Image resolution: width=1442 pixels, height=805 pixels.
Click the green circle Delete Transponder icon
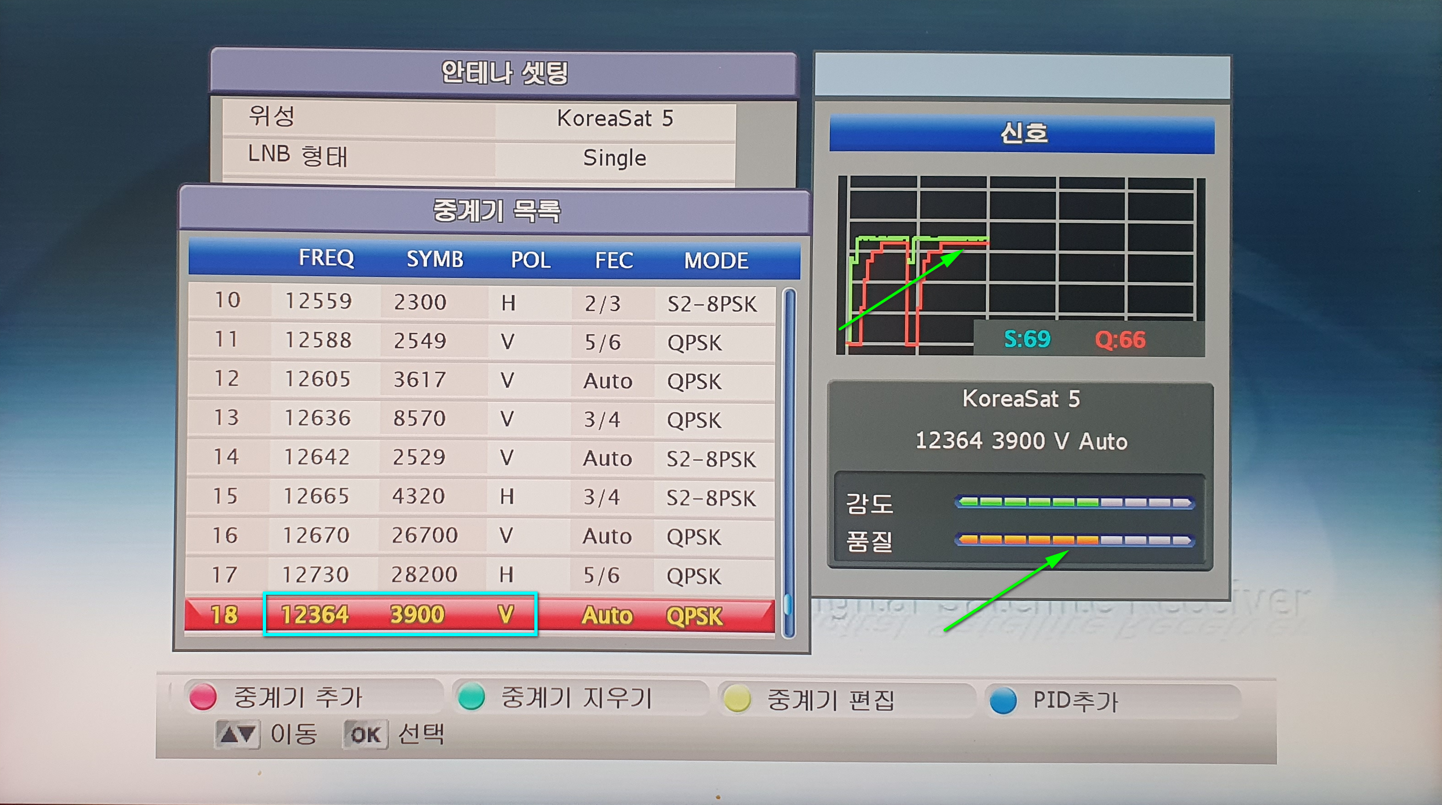[471, 698]
